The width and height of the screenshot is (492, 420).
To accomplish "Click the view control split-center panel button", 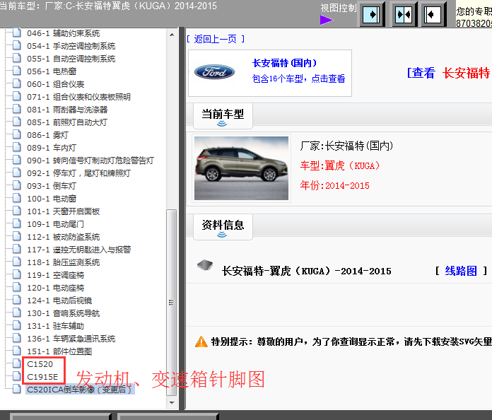I will pyautogui.click(x=404, y=14).
